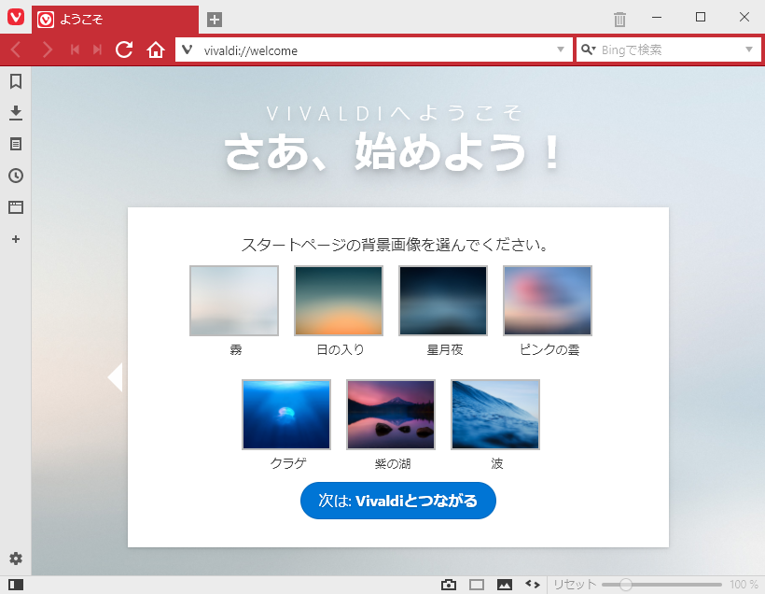Expand the search field history dropdown
The height and width of the screenshot is (594, 765).
[x=749, y=49]
